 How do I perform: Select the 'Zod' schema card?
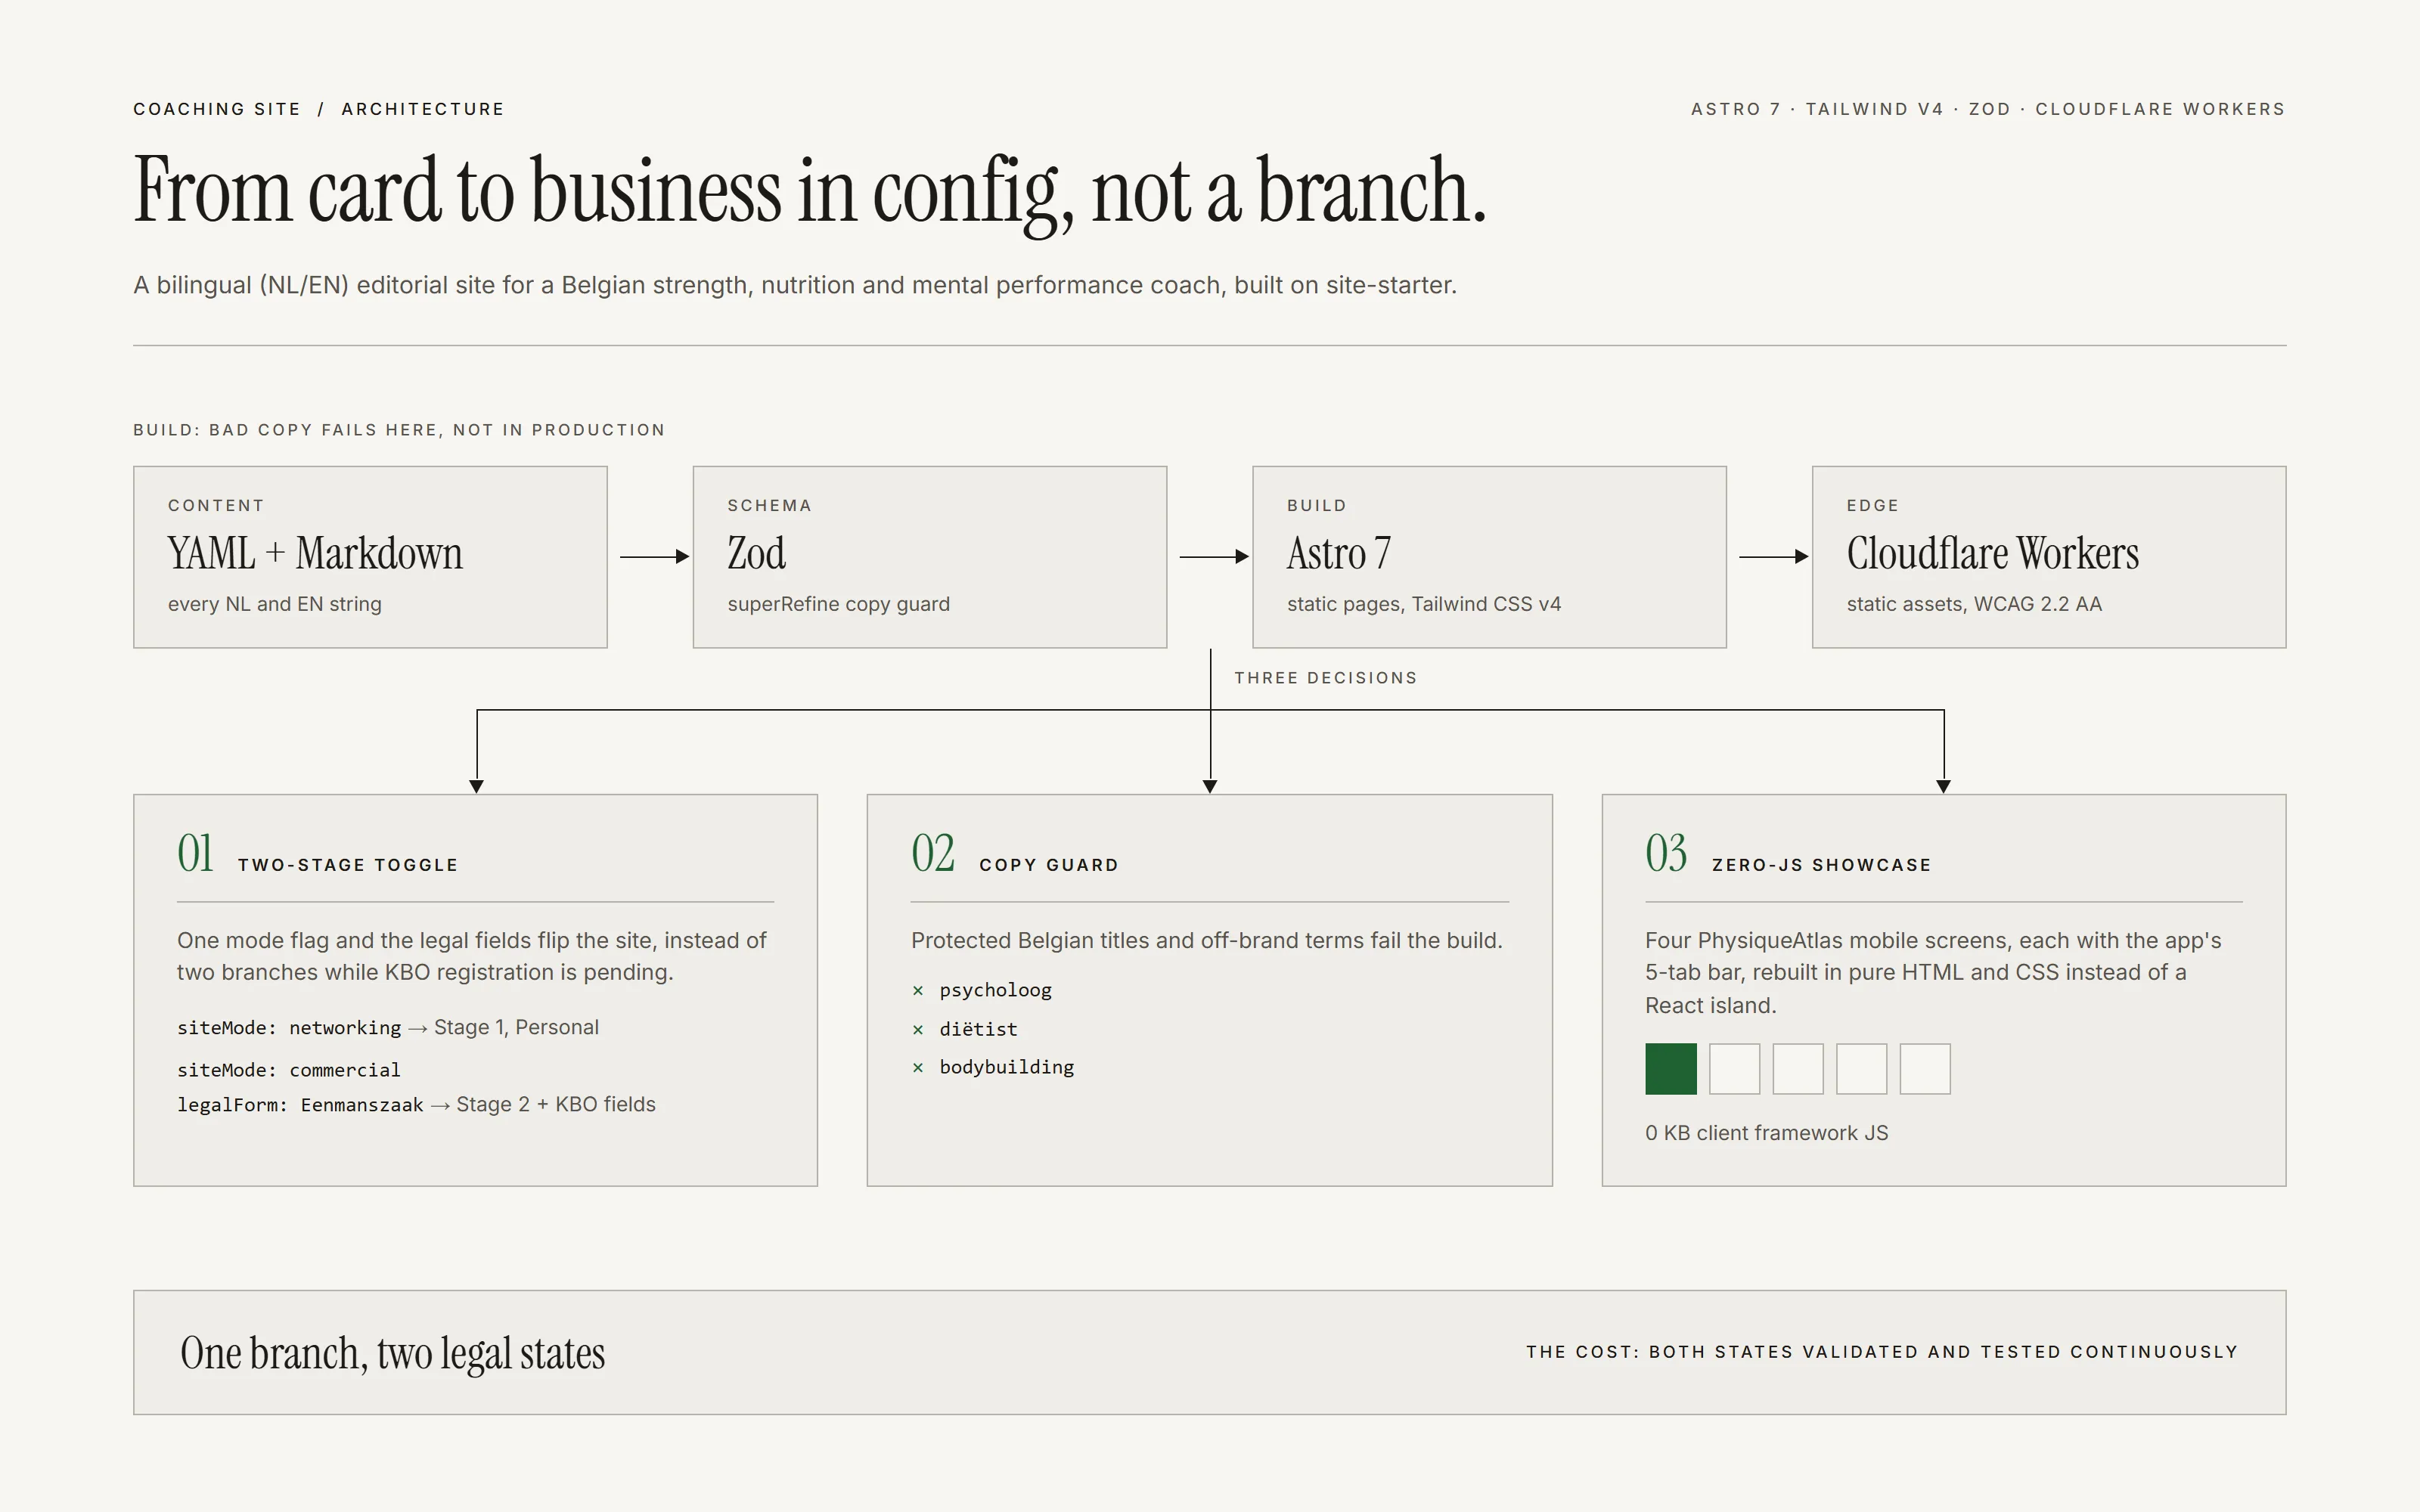point(930,557)
